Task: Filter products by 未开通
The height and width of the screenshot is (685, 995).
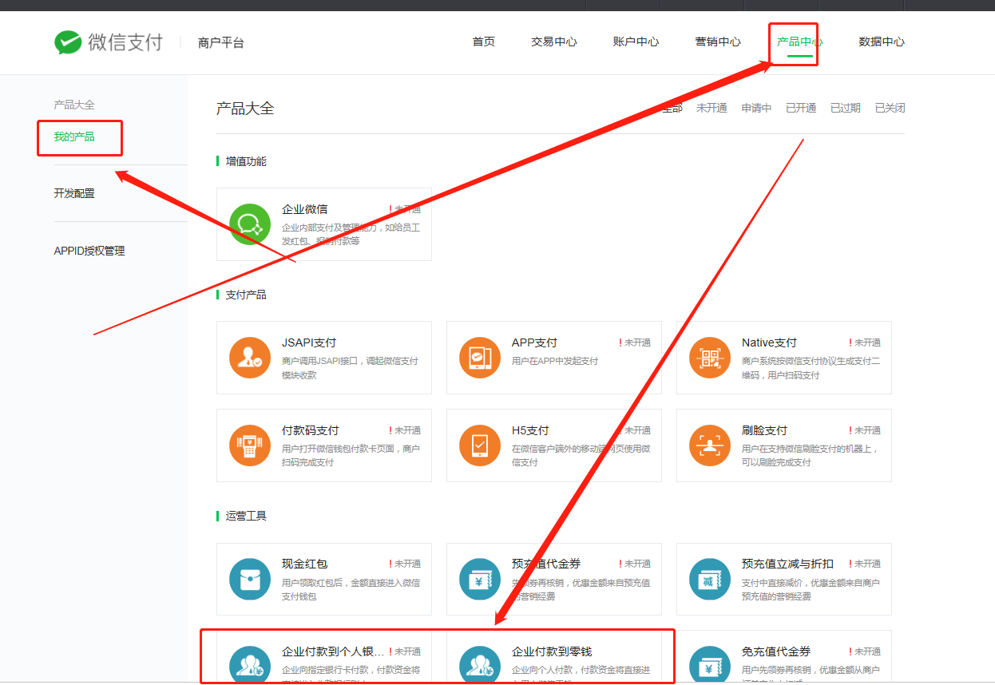Action: (x=712, y=108)
